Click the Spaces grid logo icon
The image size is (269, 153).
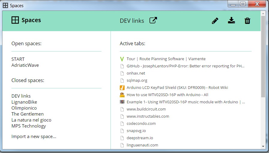click(x=15, y=20)
